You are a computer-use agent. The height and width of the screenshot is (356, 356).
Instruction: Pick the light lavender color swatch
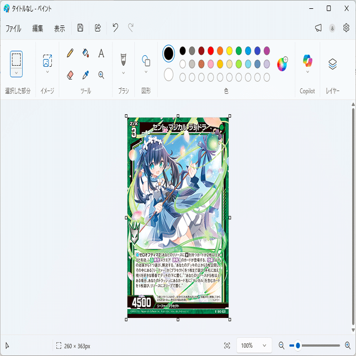click(267, 64)
